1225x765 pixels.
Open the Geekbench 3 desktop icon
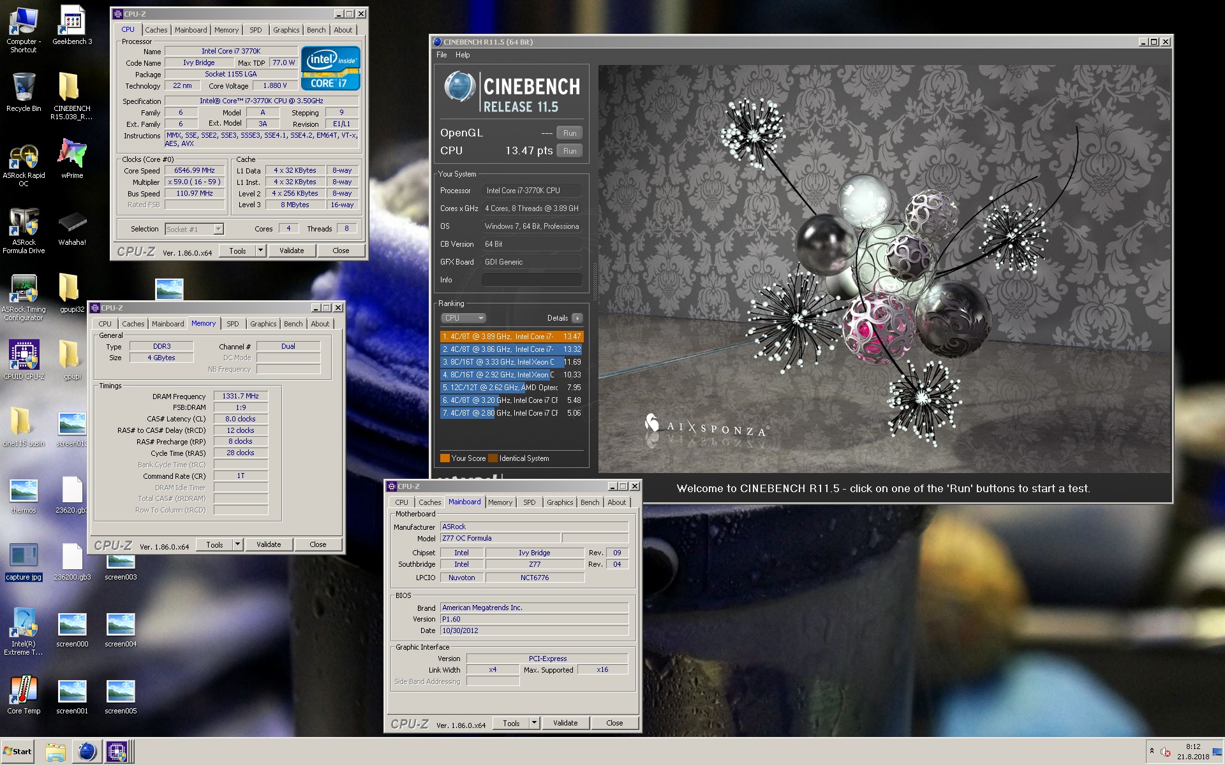tap(72, 25)
